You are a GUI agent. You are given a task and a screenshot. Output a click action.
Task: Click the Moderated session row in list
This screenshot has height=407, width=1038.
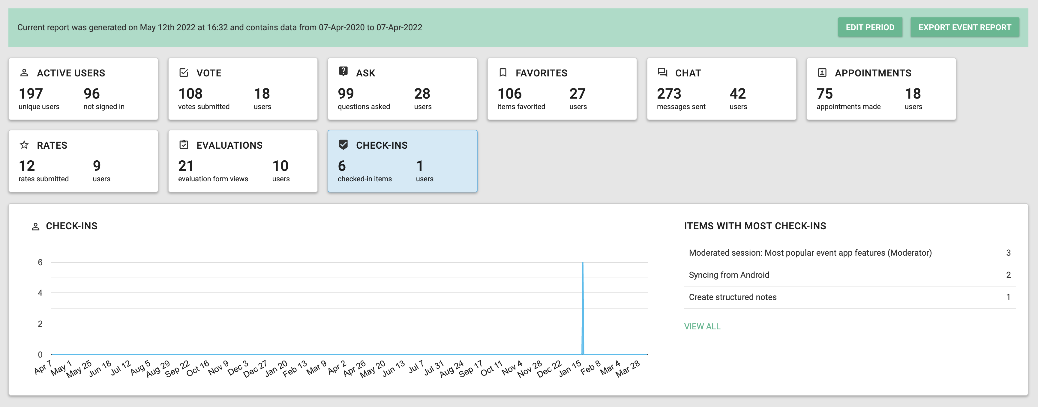[850, 253]
